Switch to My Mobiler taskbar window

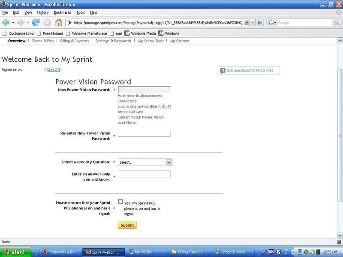pyautogui.click(x=147, y=252)
